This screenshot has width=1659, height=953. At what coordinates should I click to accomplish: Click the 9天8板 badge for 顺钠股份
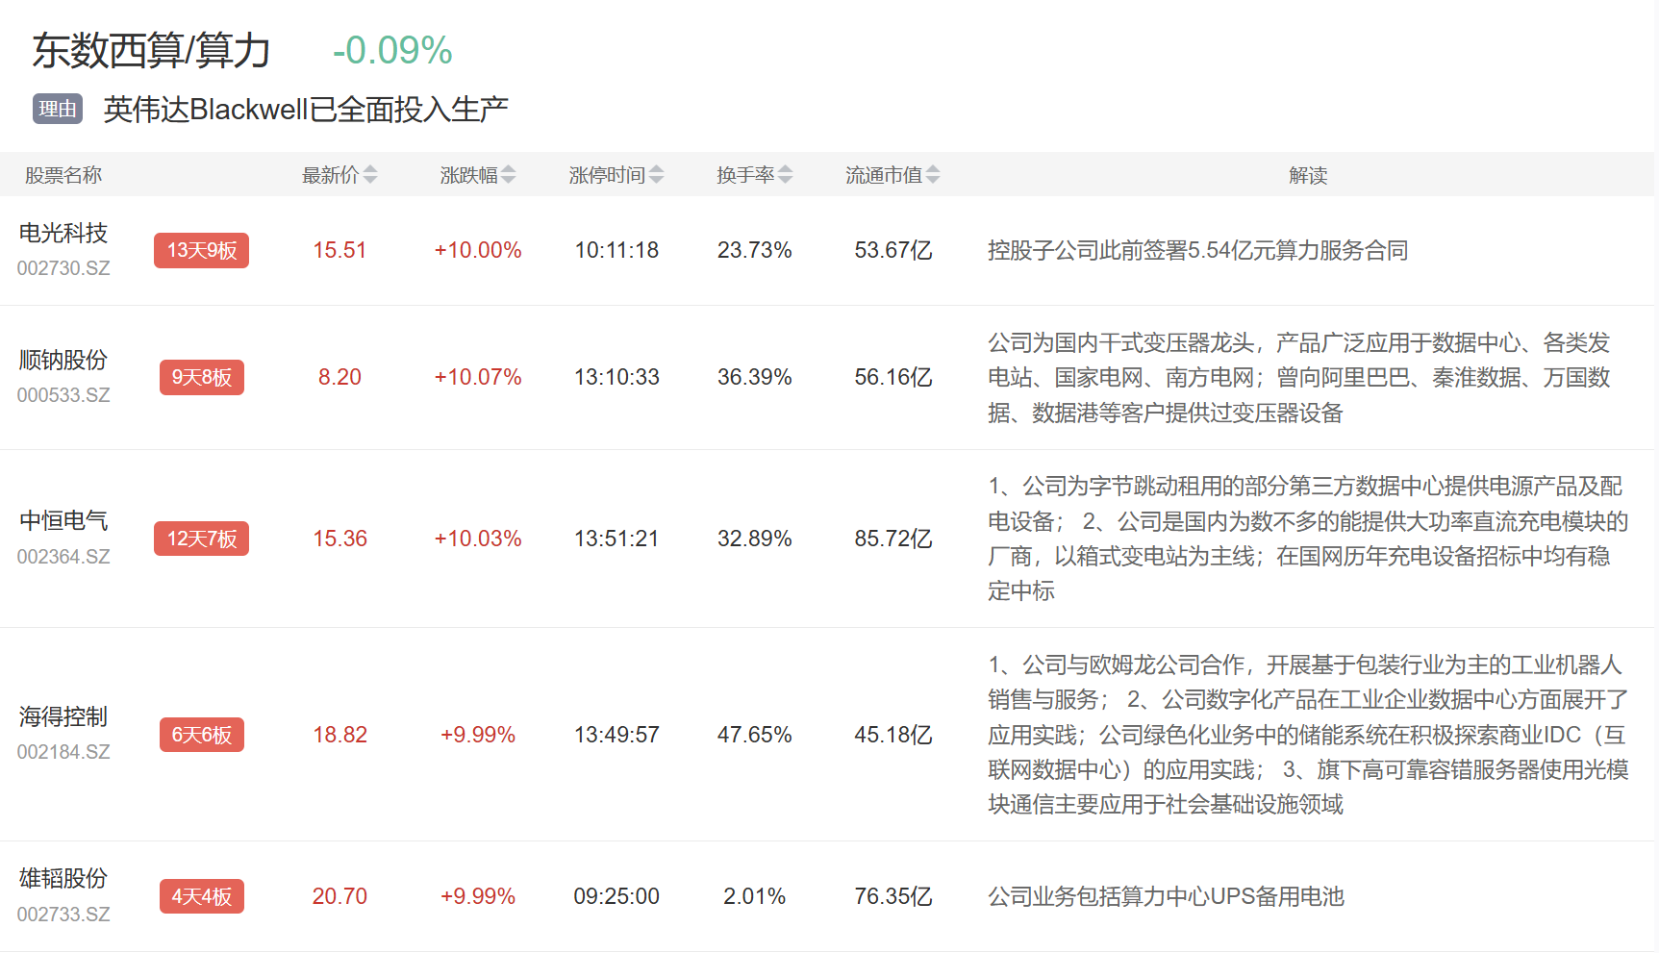click(201, 377)
